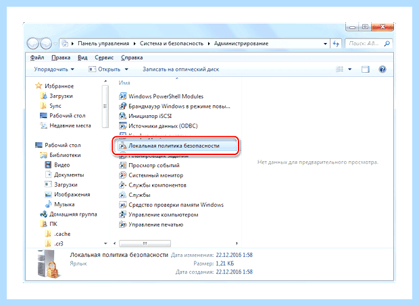The image size is (419, 306).
Task: Expand the arrow after Панель управления breadcrumb
Action: point(134,43)
